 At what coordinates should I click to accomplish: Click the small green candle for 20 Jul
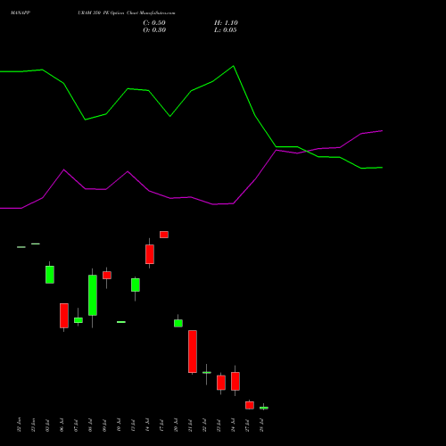pos(178,323)
